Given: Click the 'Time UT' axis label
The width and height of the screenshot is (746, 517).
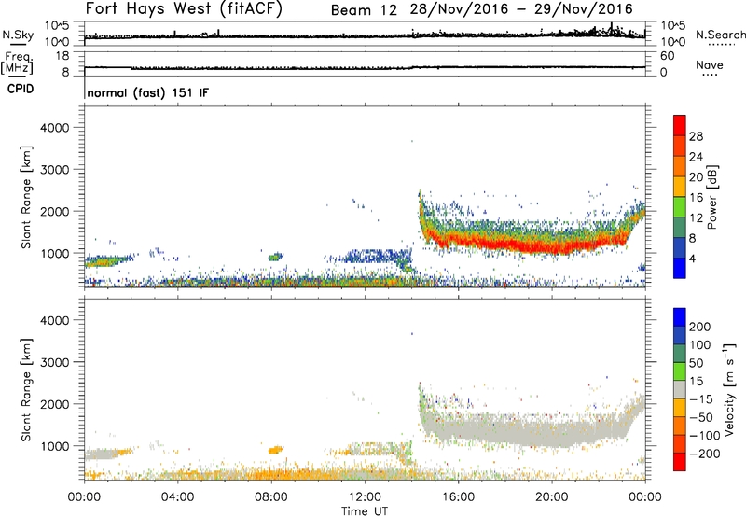Looking at the screenshot, I should (x=365, y=510).
